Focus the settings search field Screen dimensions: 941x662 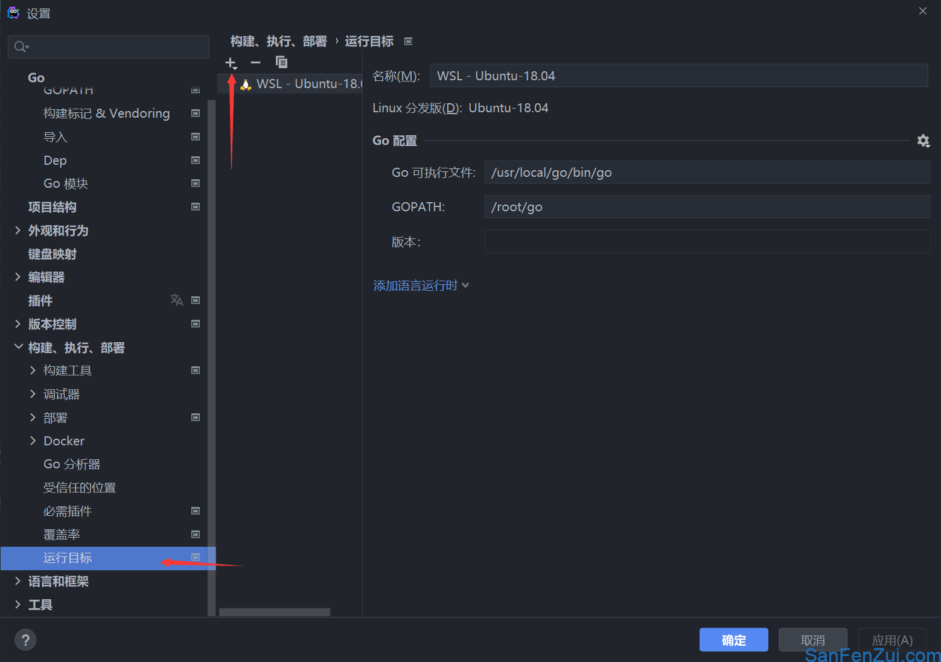(109, 46)
